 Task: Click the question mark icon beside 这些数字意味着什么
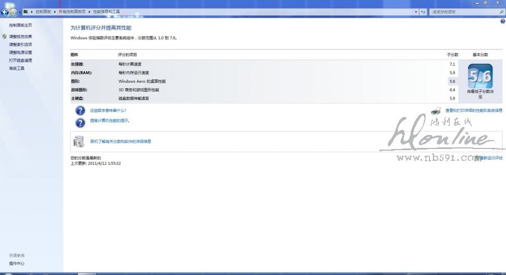point(80,110)
